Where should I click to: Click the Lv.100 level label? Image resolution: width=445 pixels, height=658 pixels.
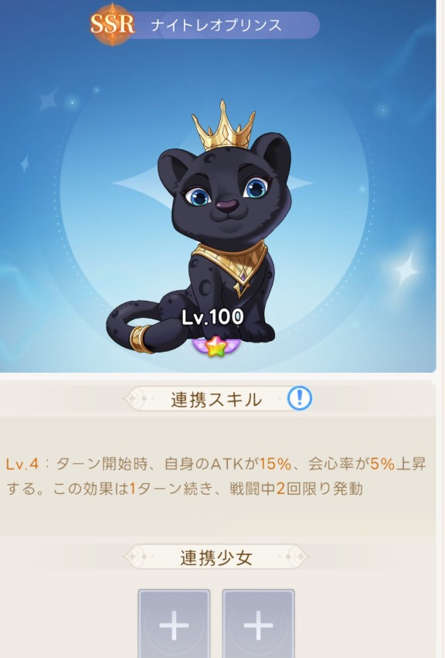pos(212,317)
